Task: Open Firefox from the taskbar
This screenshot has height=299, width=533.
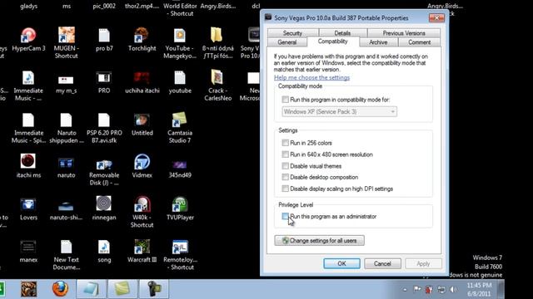Action: (60, 289)
